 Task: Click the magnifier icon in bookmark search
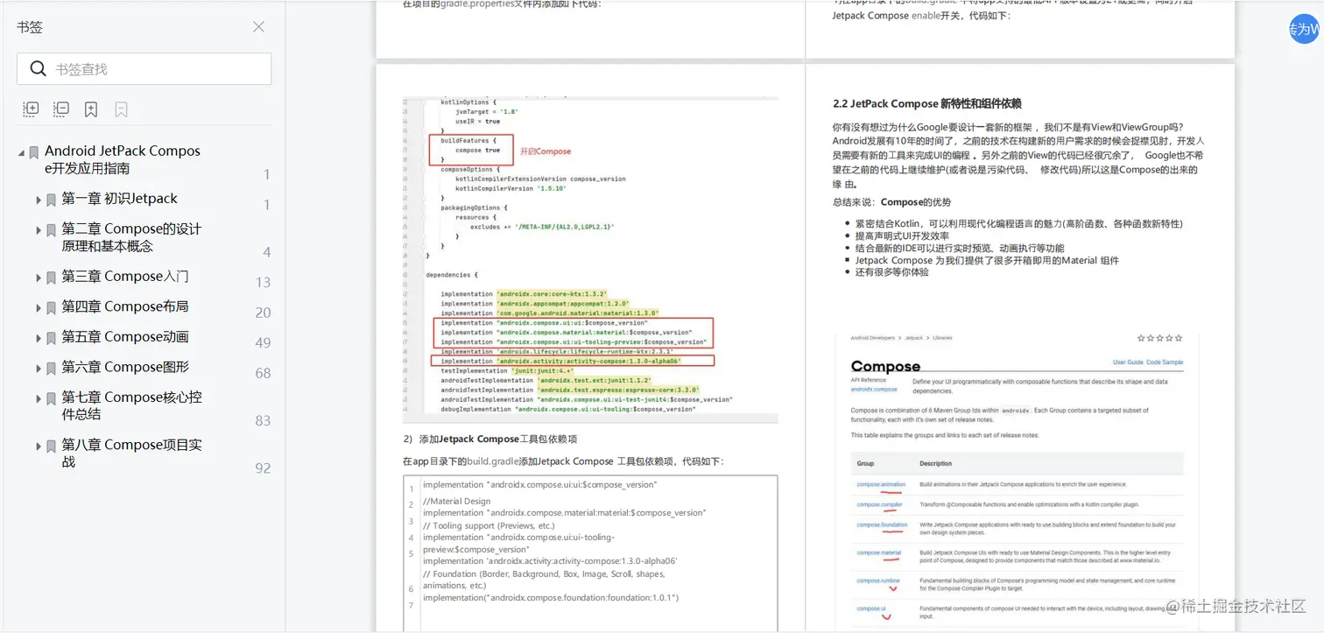tap(38, 69)
